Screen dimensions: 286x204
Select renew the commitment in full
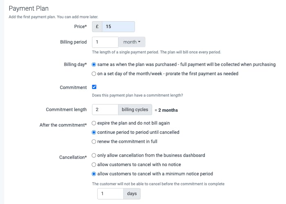94,142
